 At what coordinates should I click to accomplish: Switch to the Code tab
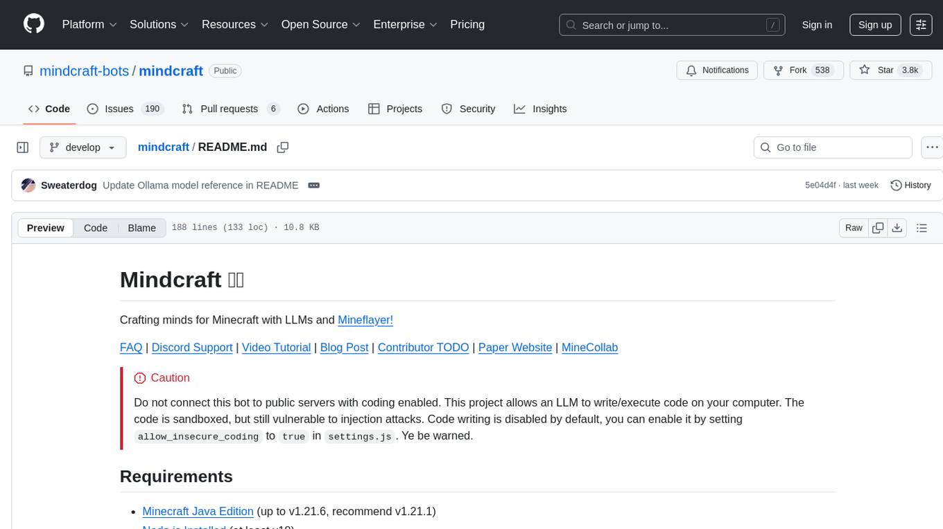tap(49, 109)
